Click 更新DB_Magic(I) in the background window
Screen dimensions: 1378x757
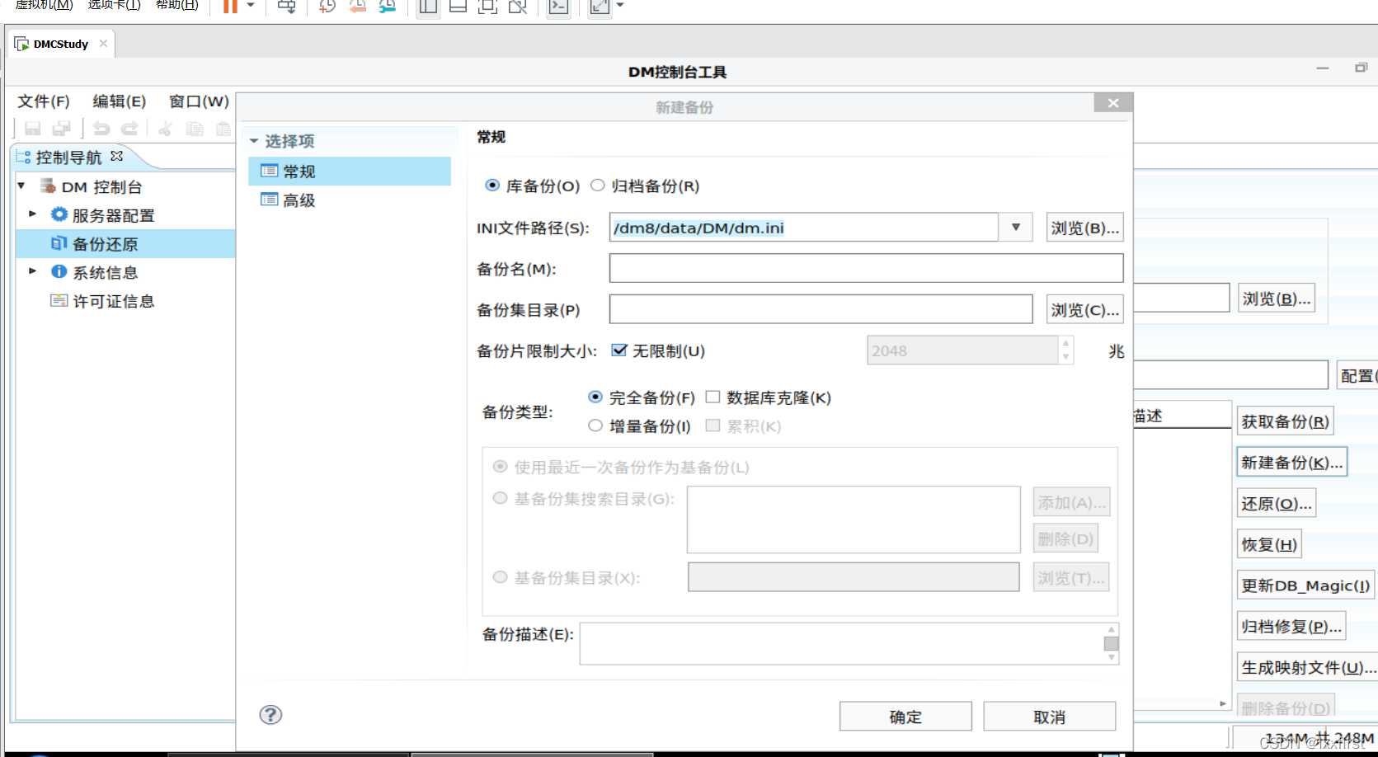(1305, 585)
